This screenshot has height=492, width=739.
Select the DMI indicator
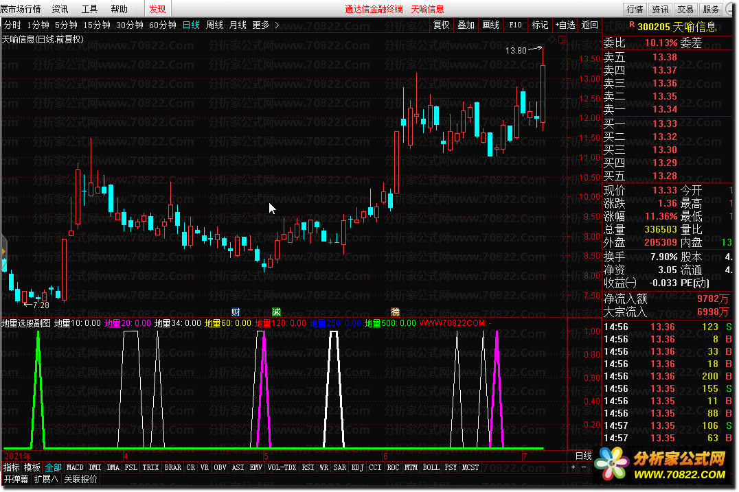pyautogui.click(x=95, y=467)
